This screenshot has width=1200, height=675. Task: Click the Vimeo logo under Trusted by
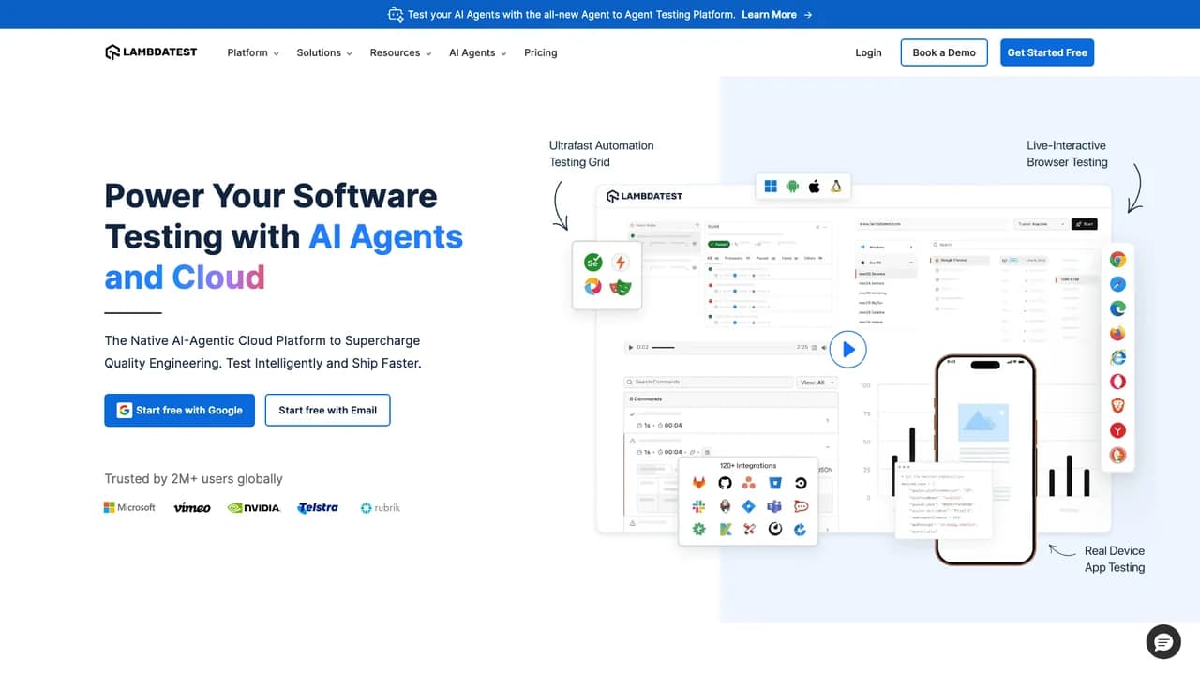point(192,507)
